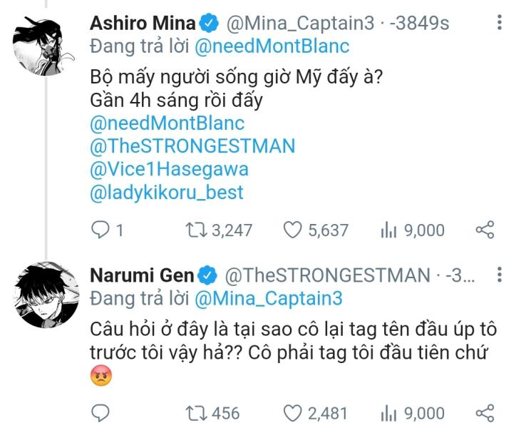View analytics on Ashiro Mina's tweet

(x=388, y=230)
